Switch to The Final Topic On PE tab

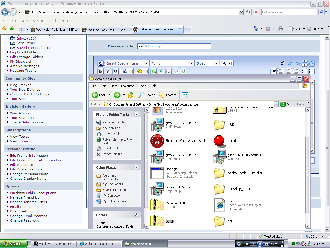click(x=107, y=30)
